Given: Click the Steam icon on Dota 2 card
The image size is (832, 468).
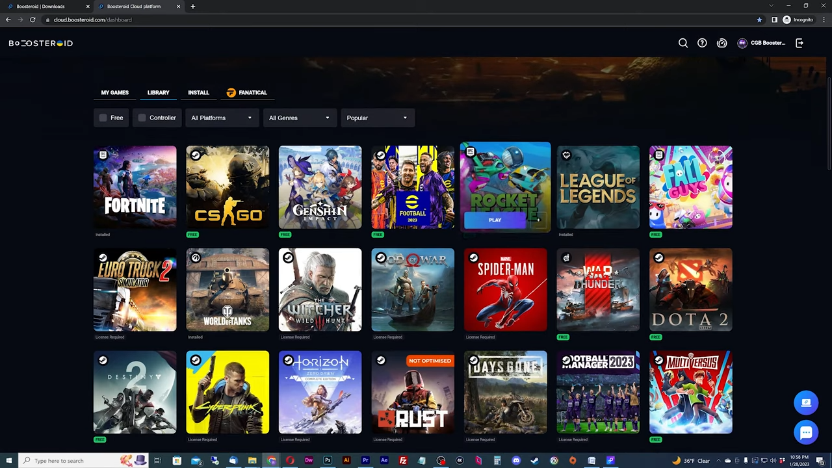Looking at the screenshot, I should pyautogui.click(x=659, y=258).
